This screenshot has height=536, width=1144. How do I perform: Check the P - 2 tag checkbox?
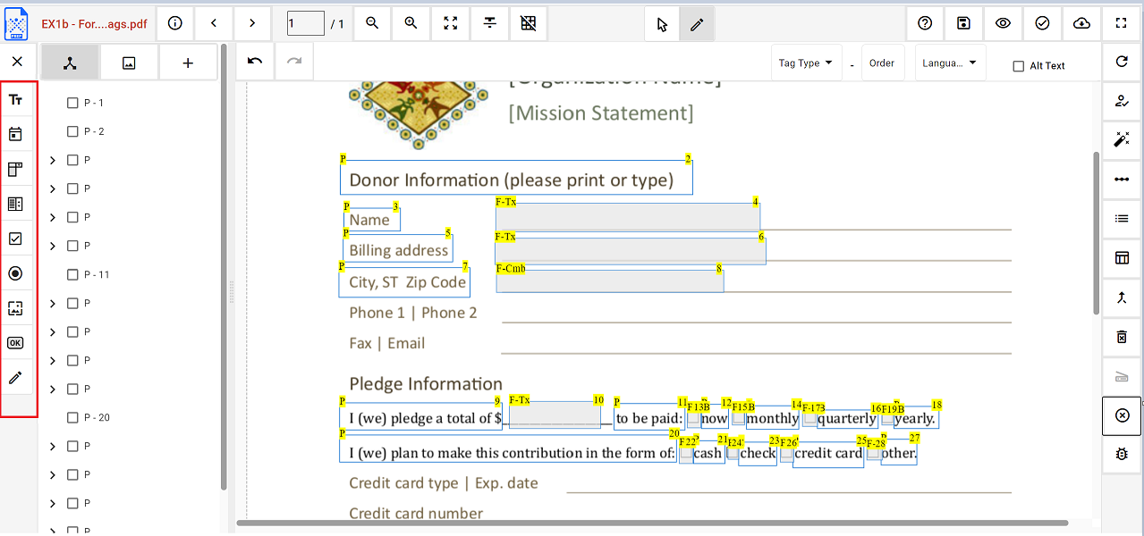73,131
